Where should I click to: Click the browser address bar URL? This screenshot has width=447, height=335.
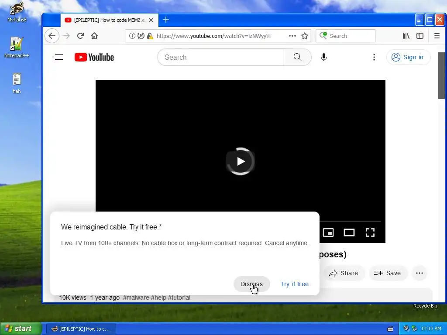[214, 36]
